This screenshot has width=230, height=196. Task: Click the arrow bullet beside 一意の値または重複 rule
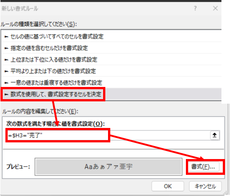click(6, 83)
